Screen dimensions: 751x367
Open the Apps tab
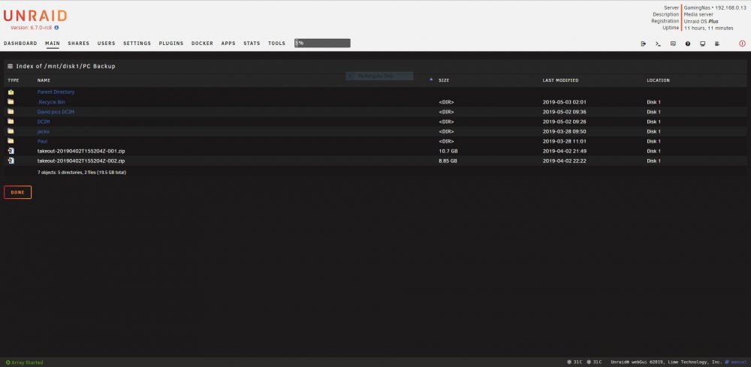coord(228,44)
